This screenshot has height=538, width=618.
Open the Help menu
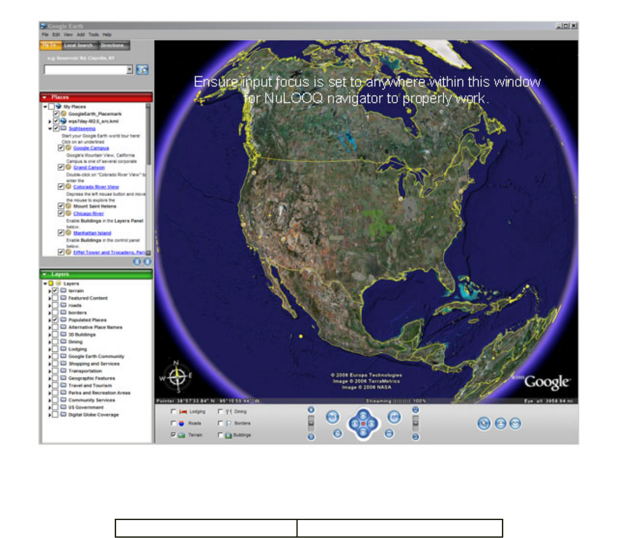(x=107, y=35)
